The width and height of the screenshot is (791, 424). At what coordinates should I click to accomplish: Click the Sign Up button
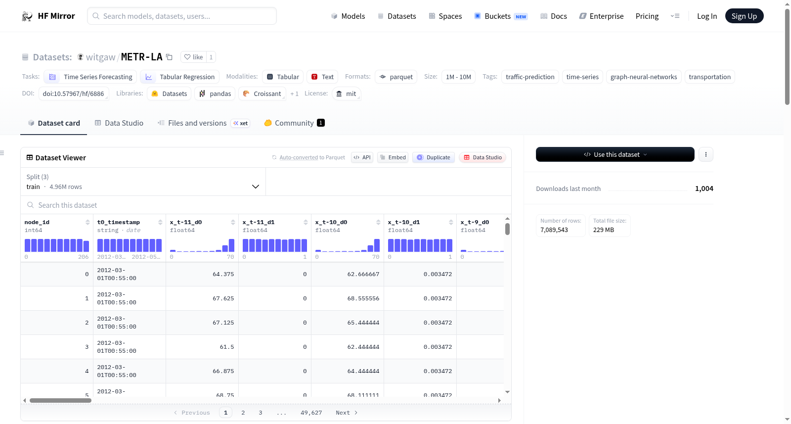tap(744, 16)
